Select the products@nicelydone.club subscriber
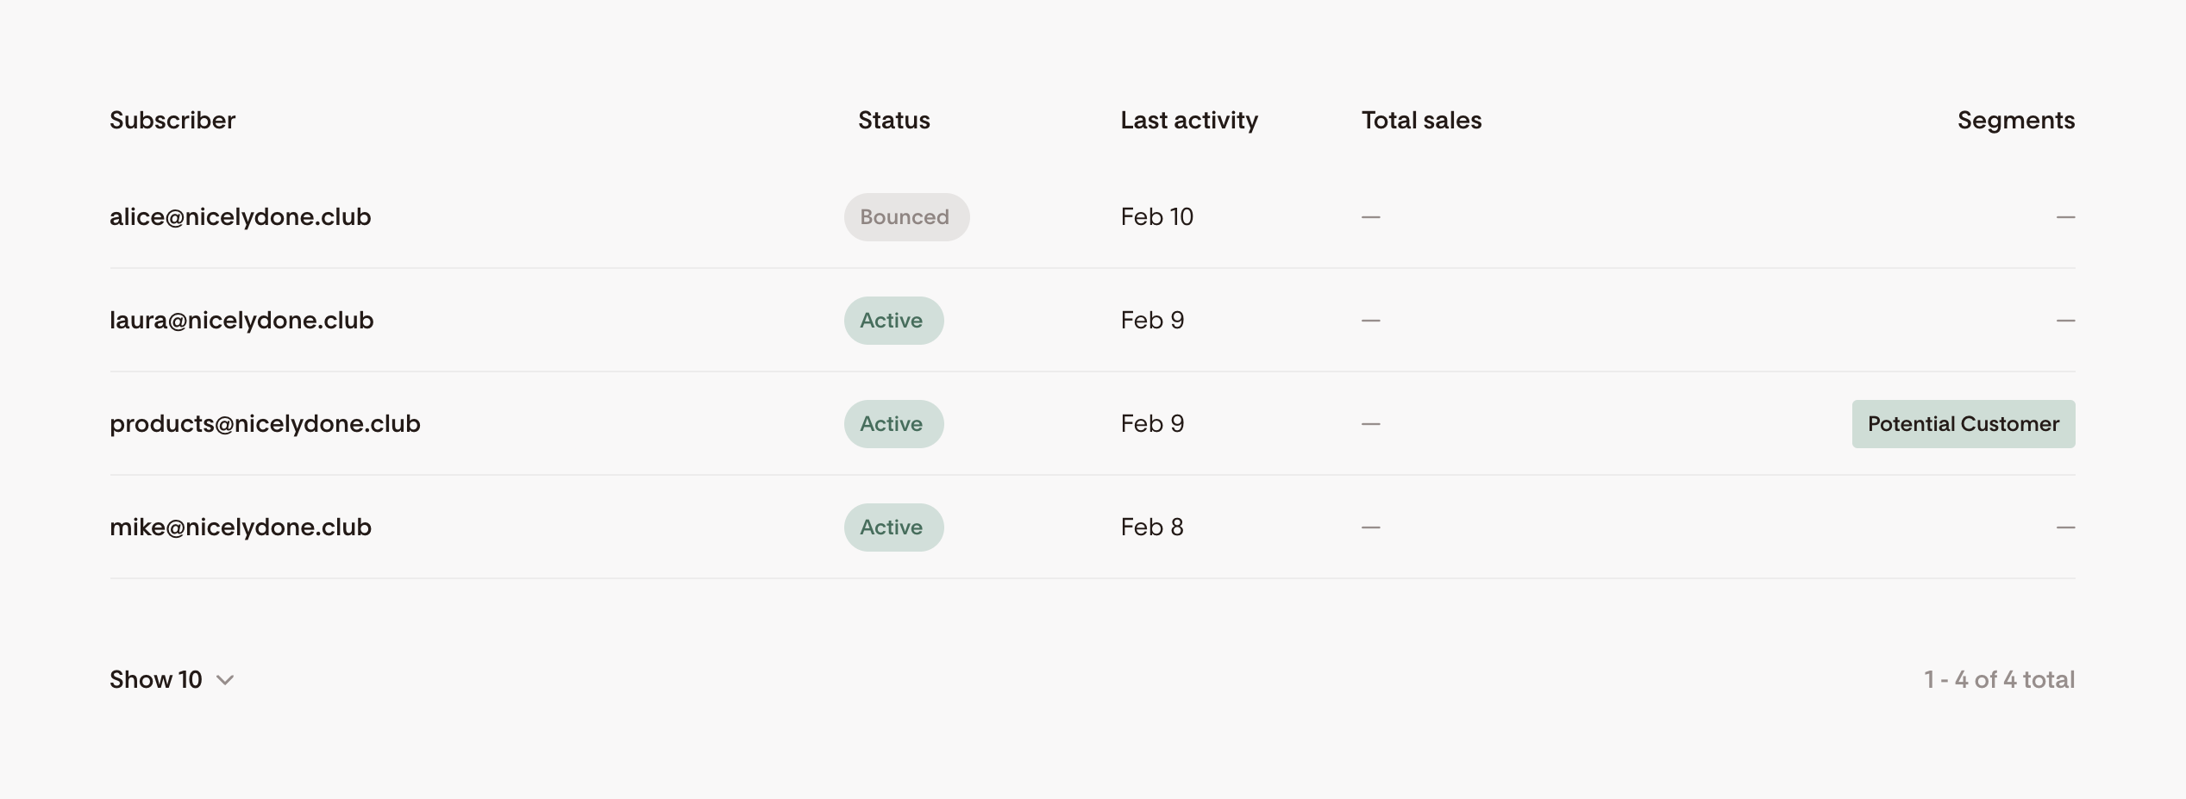2186x799 pixels. [x=265, y=424]
